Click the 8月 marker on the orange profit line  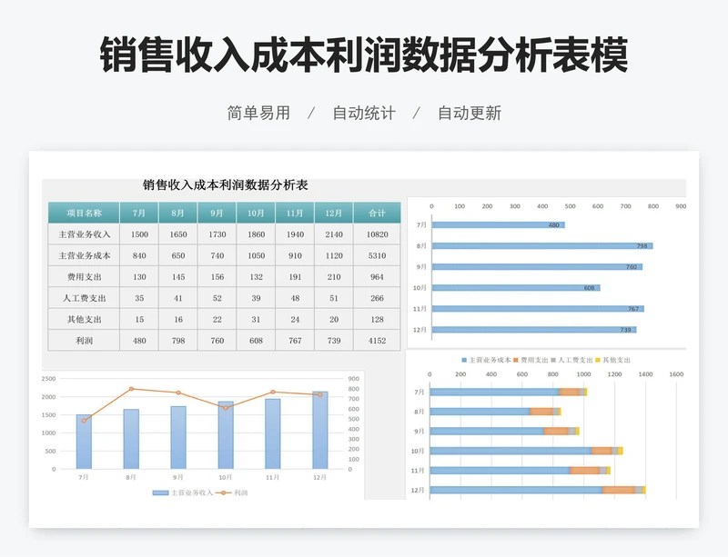(x=131, y=389)
